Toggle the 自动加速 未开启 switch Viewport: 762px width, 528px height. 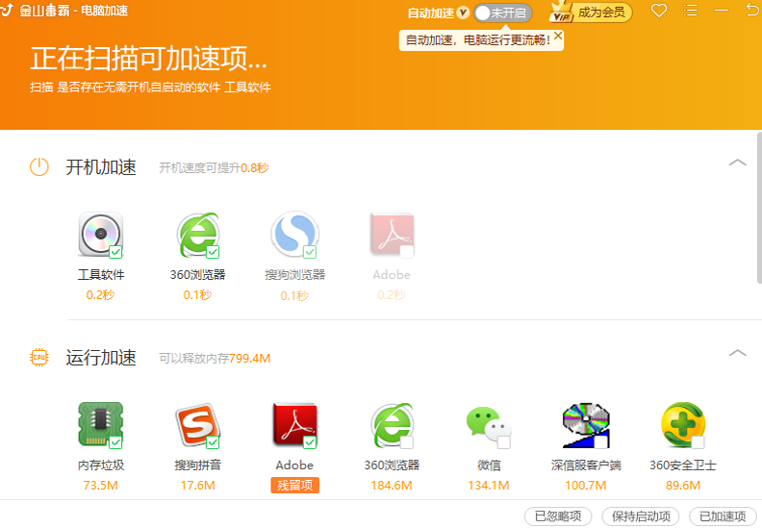pos(503,13)
